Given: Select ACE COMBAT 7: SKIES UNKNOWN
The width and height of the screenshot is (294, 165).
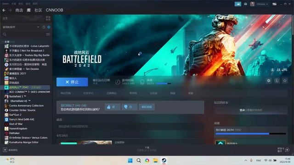Looking at the screenshot, I should [x=28, y=92].
